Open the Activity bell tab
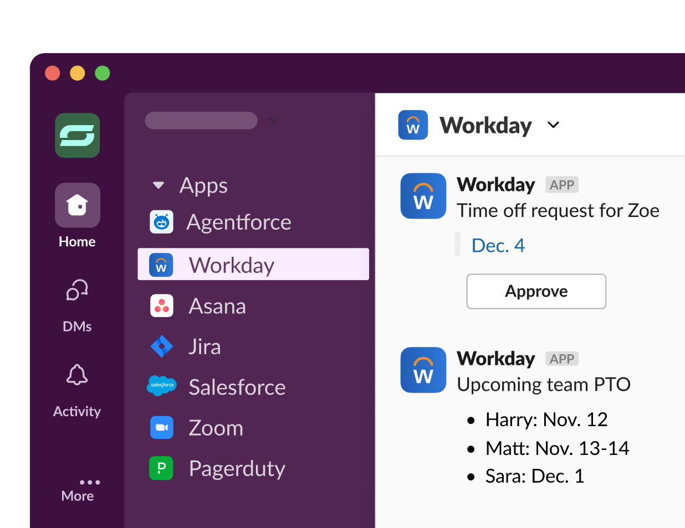Viewport: 685px width, 528px height. [x=77, y=391]
